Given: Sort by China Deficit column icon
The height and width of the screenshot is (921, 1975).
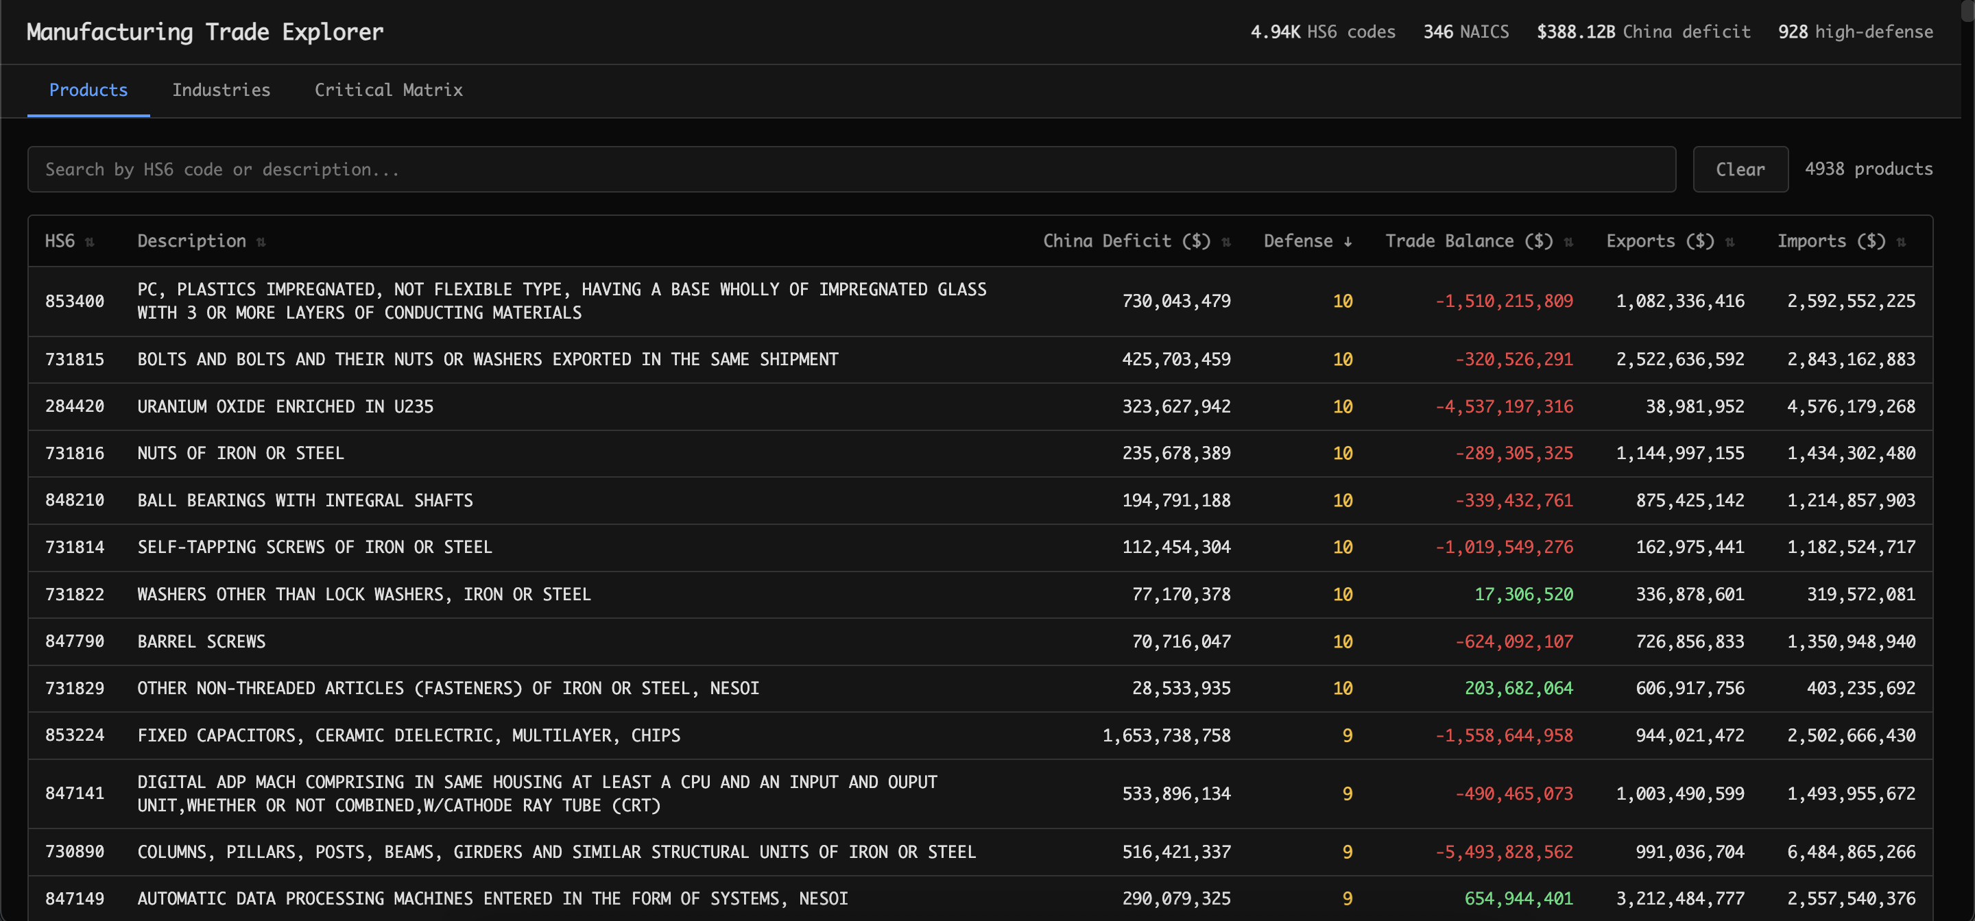Looking at the screenshot, I should (x=1225, y=242).
